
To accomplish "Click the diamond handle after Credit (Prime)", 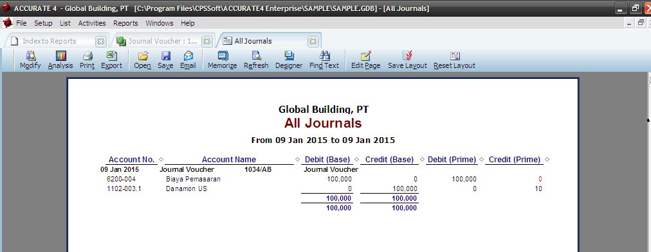I will (547, 159).
